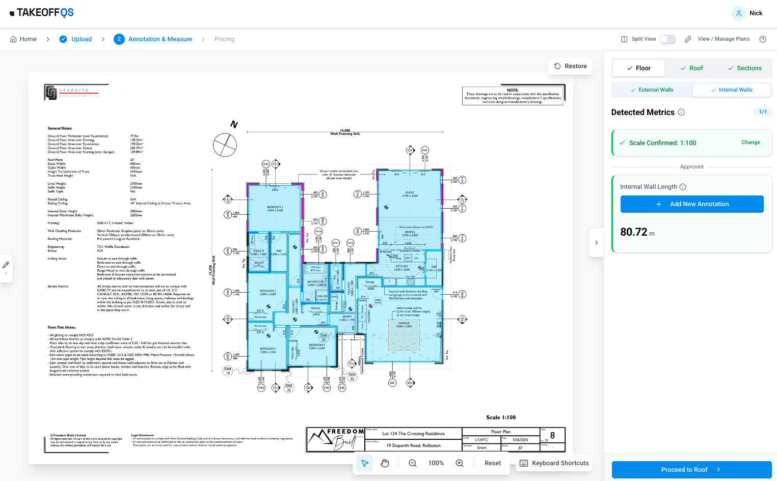
Task: Open the Keyboard Shortcuts panel
Action: coord(553,463)
